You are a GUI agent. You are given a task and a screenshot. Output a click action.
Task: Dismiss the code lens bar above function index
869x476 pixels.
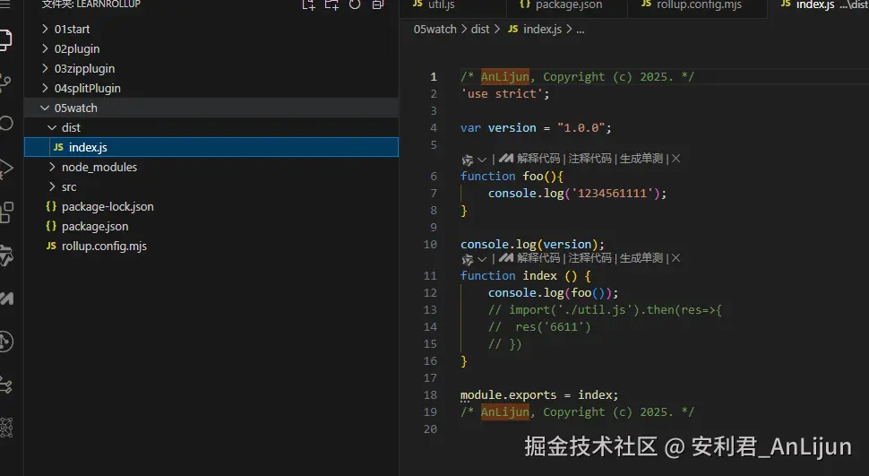pyautogui.click(x=675, y=258)
